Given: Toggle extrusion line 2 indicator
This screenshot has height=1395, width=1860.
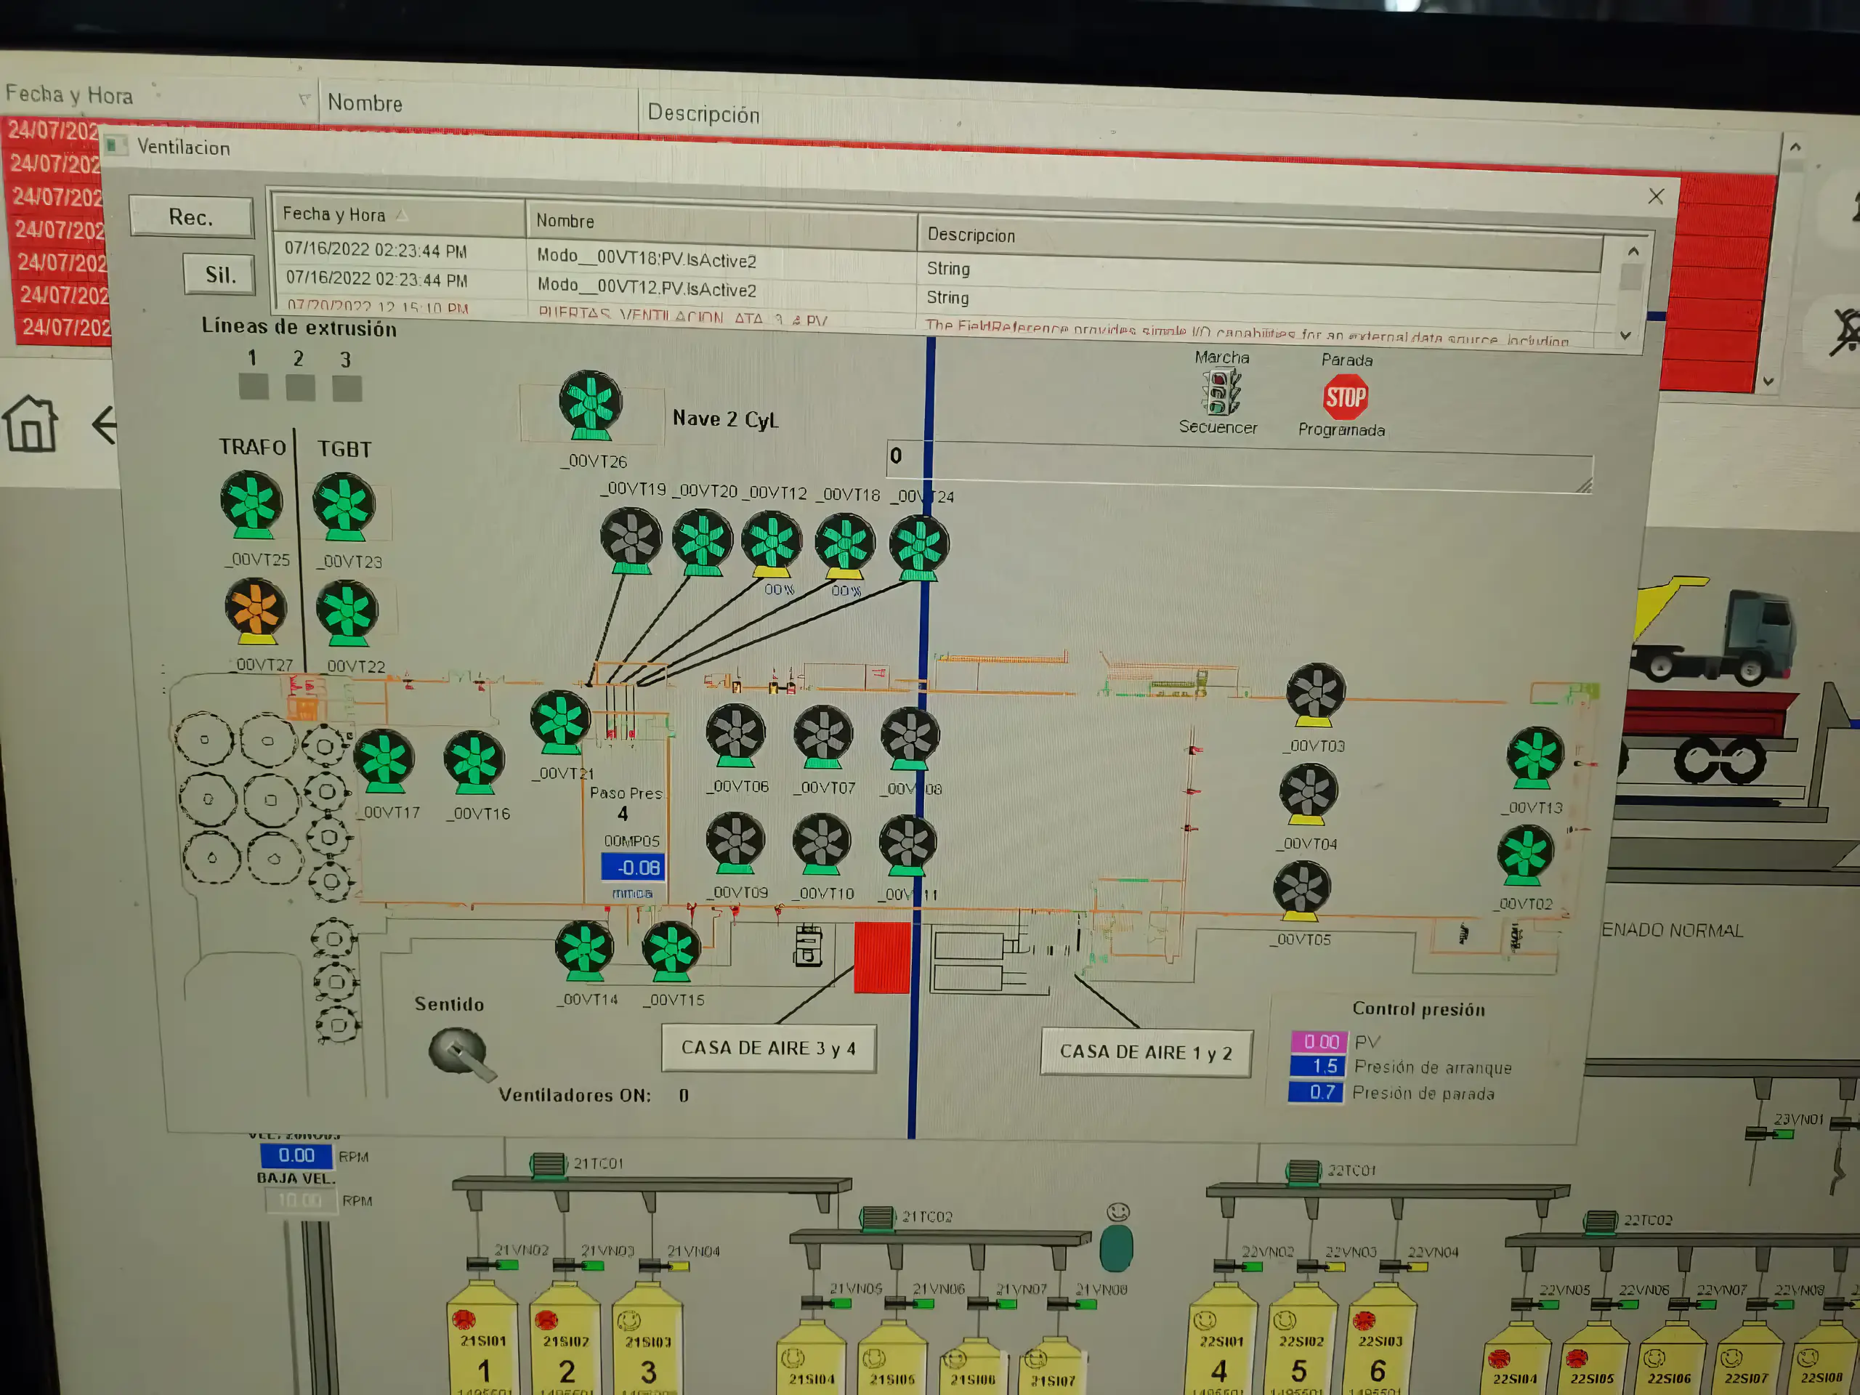Looking at the screenshot, I should (x=300, y=388).
